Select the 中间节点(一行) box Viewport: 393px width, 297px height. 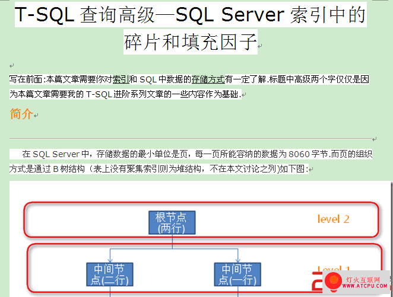(x=237, y=274)
